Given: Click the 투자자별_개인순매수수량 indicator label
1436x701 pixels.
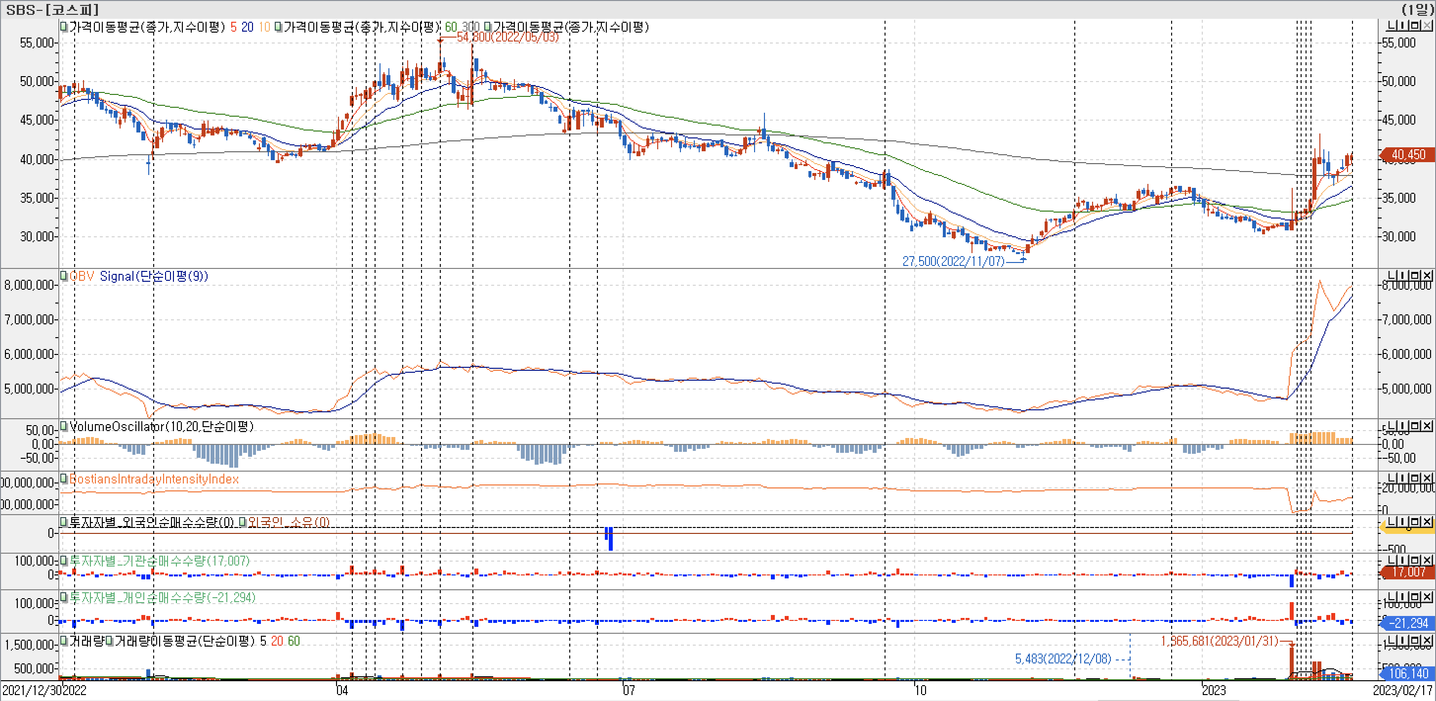Looking at the screenshot, I should click(x=162, y=598).
